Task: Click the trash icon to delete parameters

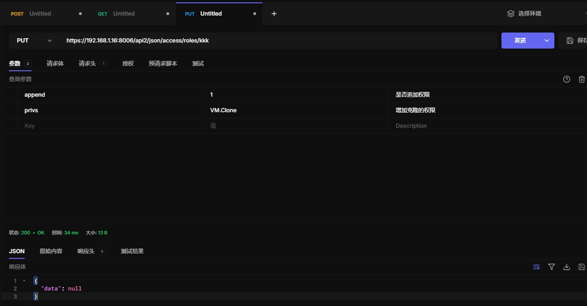Action: pyautogui.click(x=582, y=79)
